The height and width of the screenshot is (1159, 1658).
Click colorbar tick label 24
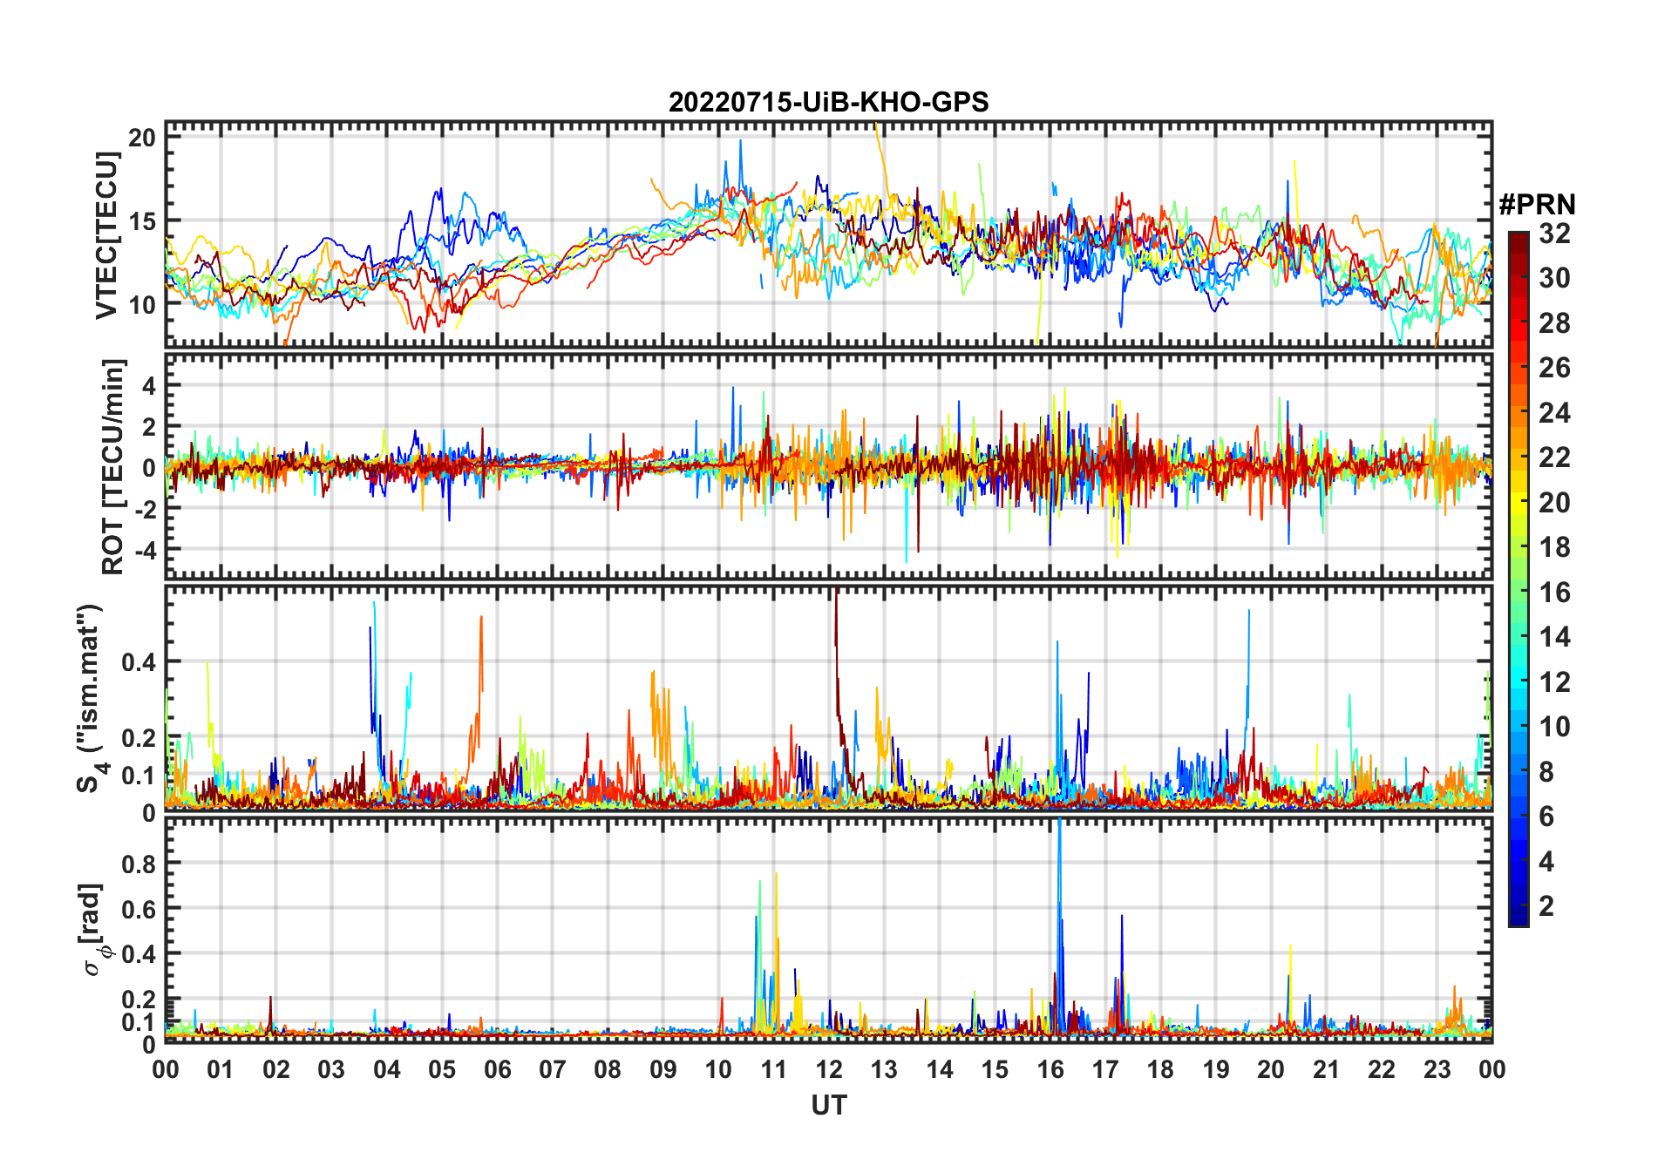(1553, 413)
